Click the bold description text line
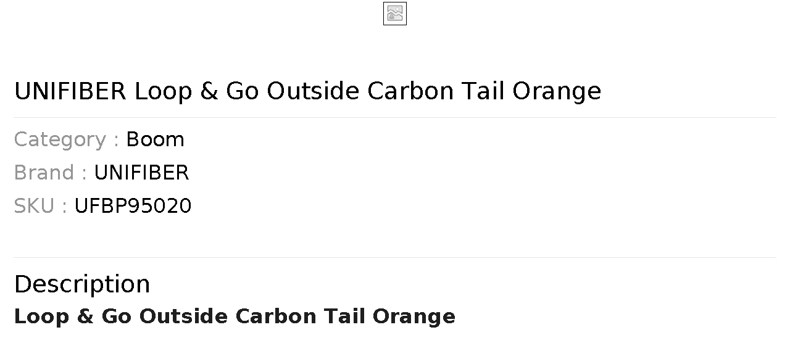 235,316
